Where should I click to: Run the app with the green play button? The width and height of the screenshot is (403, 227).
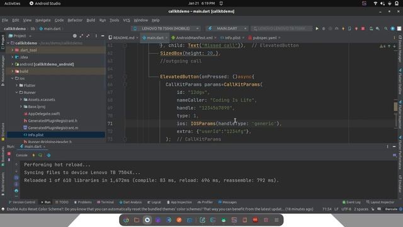(317, 28)
